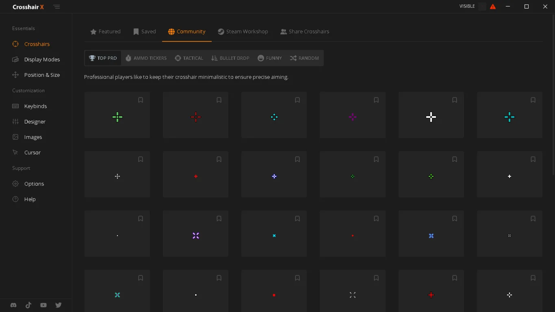Save the white crosshair using its bookmark icon
Screen dimensions: 555x312
455,100
